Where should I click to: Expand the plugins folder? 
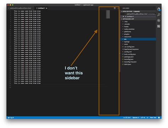tap(138, 34)
